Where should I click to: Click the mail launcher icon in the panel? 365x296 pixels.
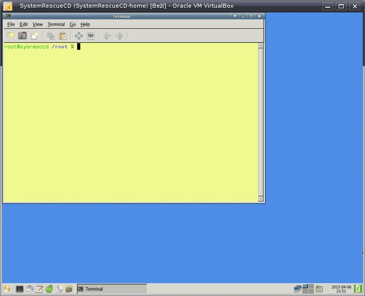point(30,289)
